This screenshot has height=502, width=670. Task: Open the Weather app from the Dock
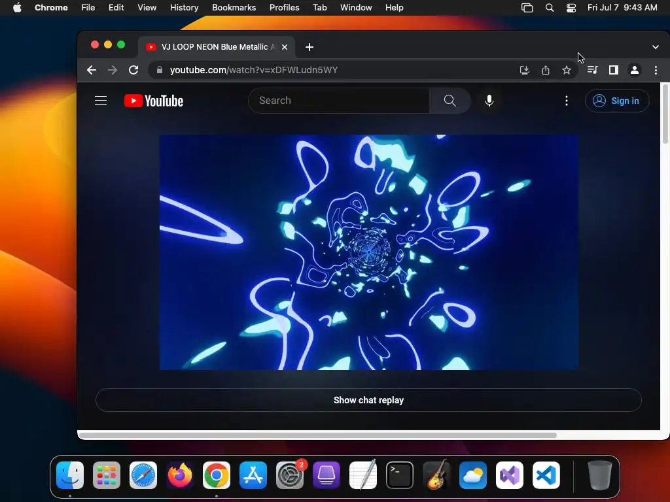pyautogui.click(x=473, y=475)
